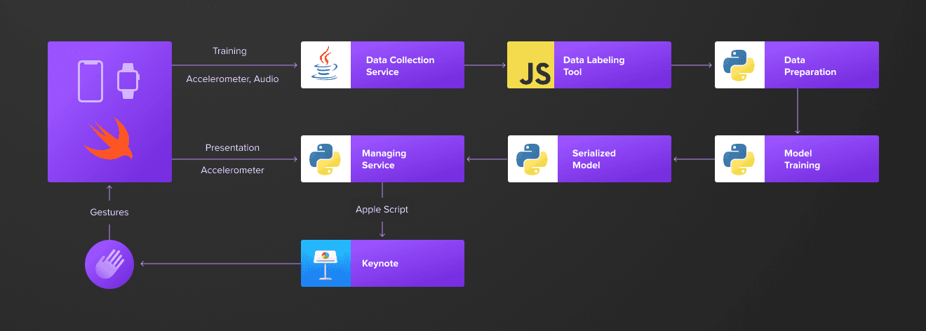Select the Model Training block
The image size is (926, 331).
[797, 158]
